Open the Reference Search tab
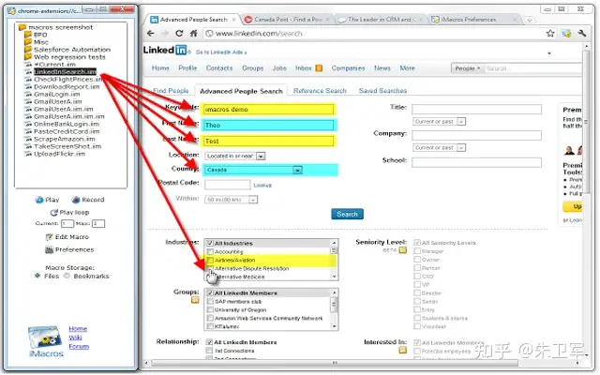The image size is (600, 375). [320, 91]
